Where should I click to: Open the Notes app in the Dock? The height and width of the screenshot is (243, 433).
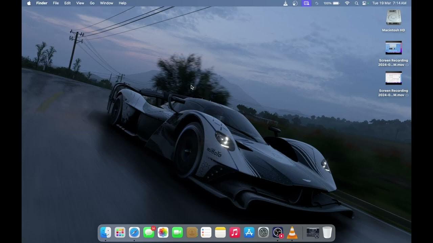pos(220,232)
